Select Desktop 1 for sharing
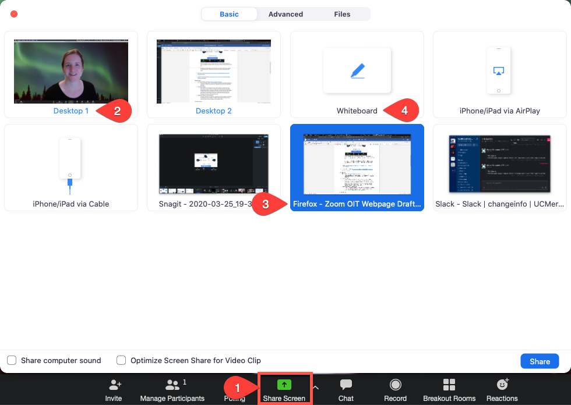 (x=70, y=71)
